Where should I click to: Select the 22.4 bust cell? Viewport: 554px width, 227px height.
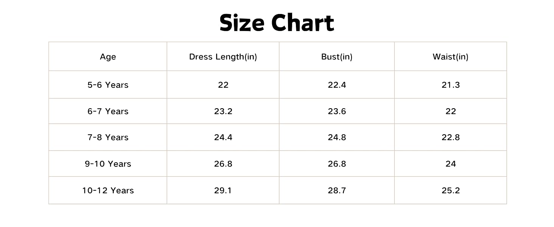coord(337,85)
